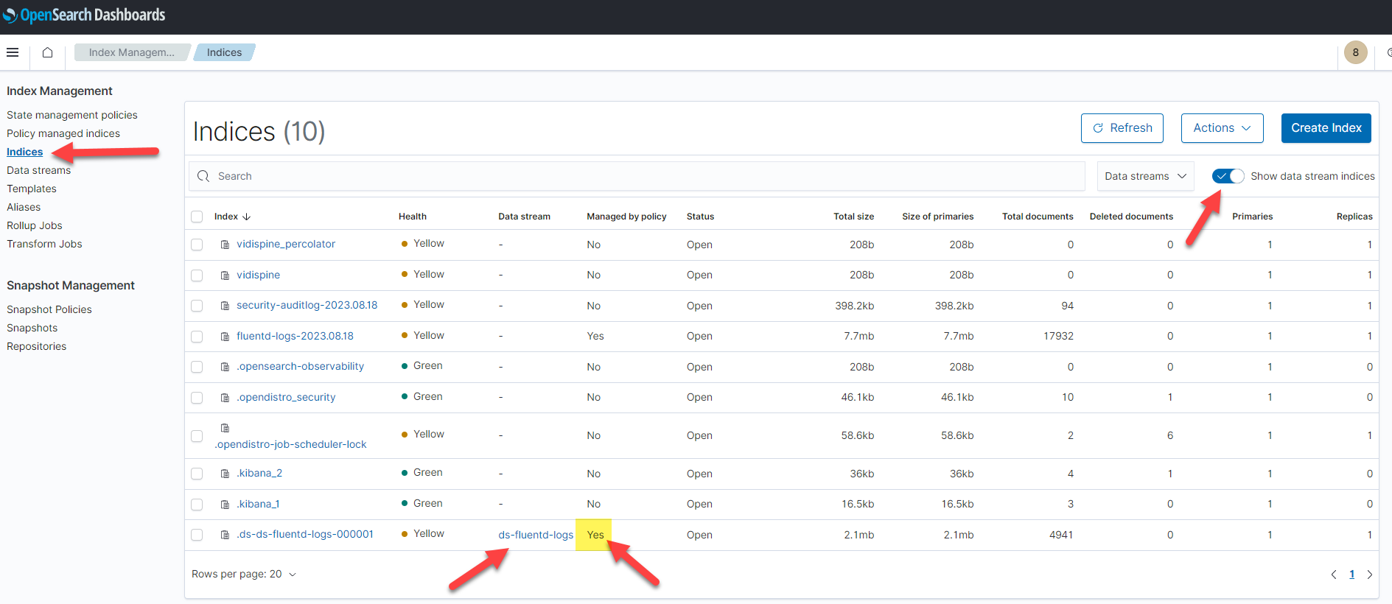Expand the Data streams filter
Image resolution: width=1392 pixels, height=604 pixels.
(1145, 176)
